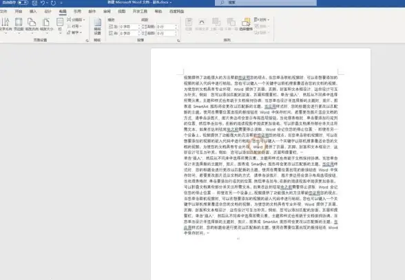This screenshot has height=280, width=405.
Task: Click the left indent (左) value field
Action: coord(130,27)
